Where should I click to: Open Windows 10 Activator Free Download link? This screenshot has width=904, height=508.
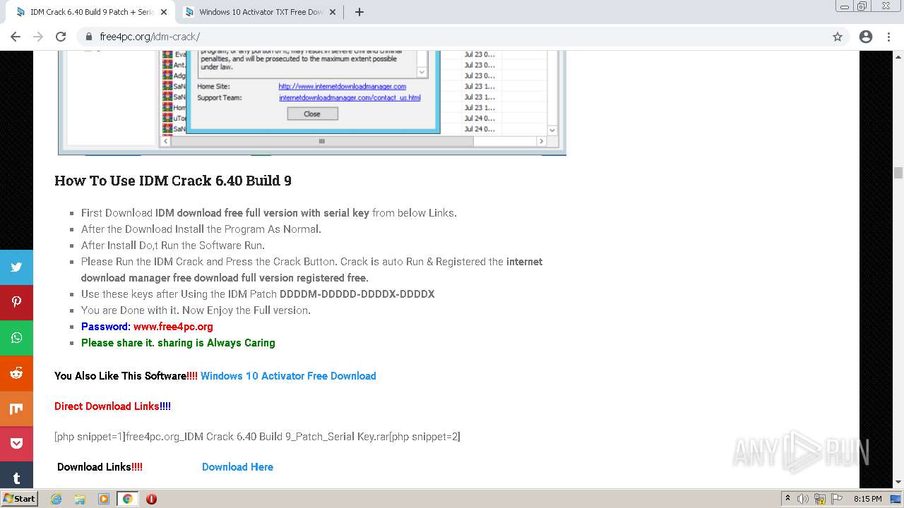(288, 376)
